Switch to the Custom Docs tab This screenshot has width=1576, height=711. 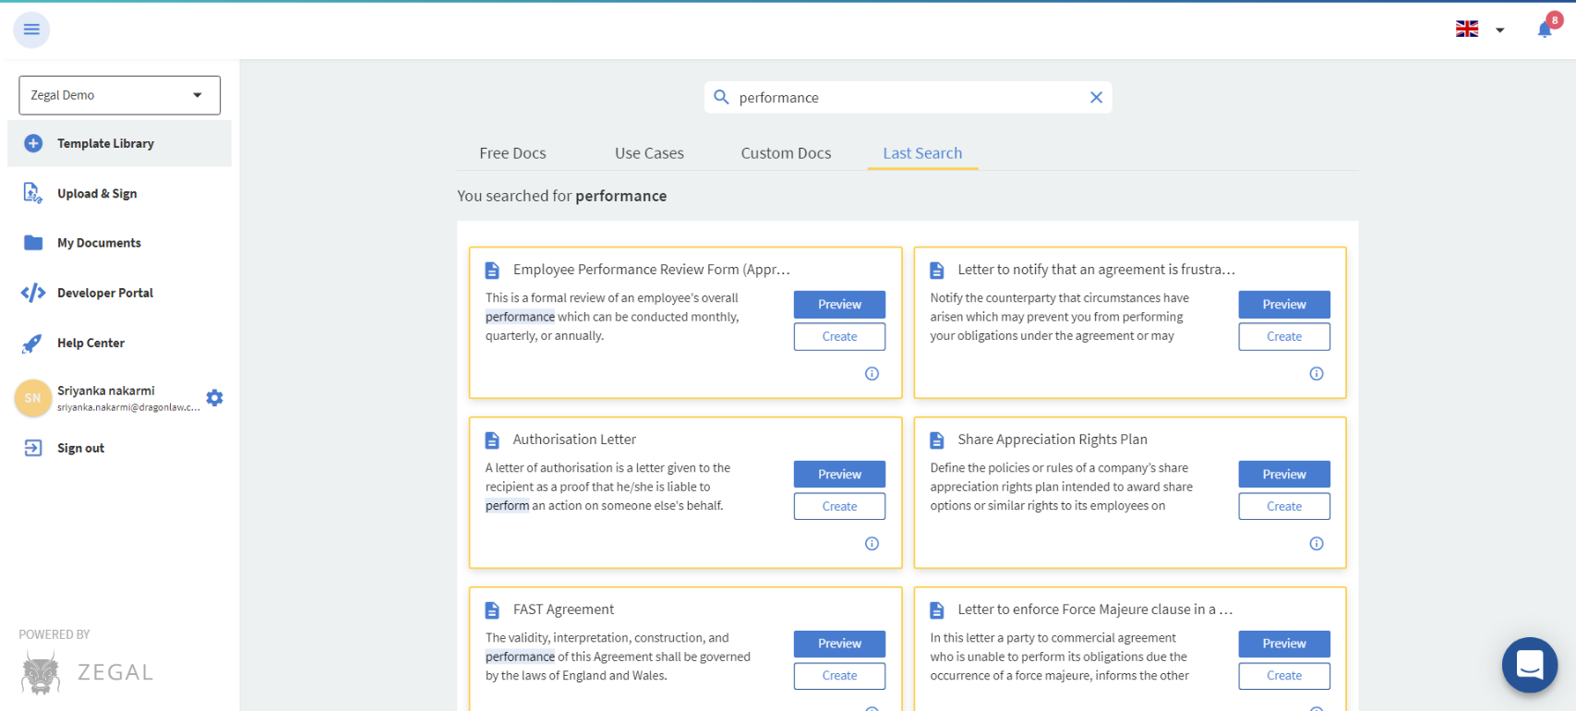pos(786,153)
